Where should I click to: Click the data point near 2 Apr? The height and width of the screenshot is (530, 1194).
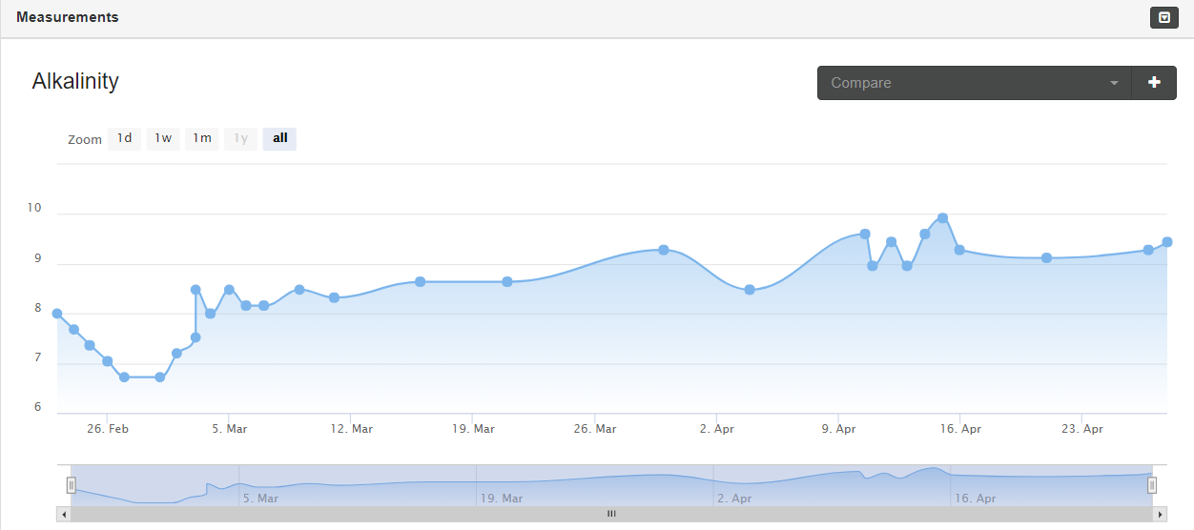tap(750, 290)
